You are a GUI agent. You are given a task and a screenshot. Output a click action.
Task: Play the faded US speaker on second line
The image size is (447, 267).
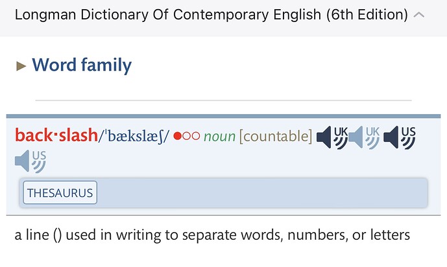(x=30, y=161)
